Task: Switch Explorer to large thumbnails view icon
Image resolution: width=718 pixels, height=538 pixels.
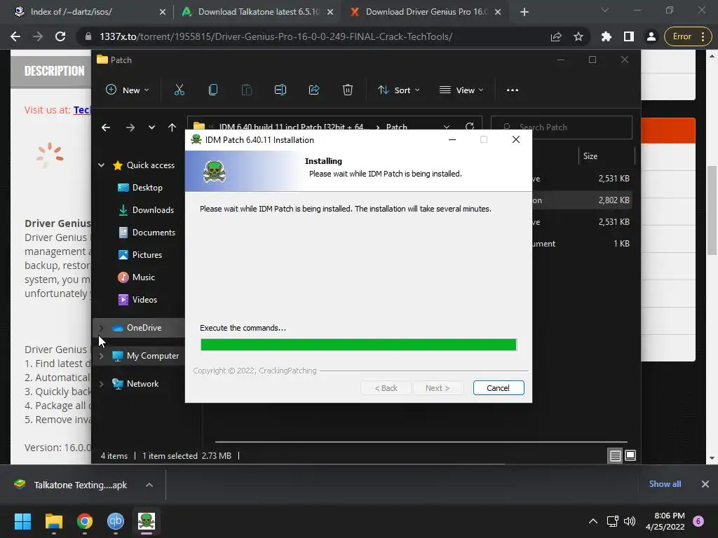Action: 630,455
